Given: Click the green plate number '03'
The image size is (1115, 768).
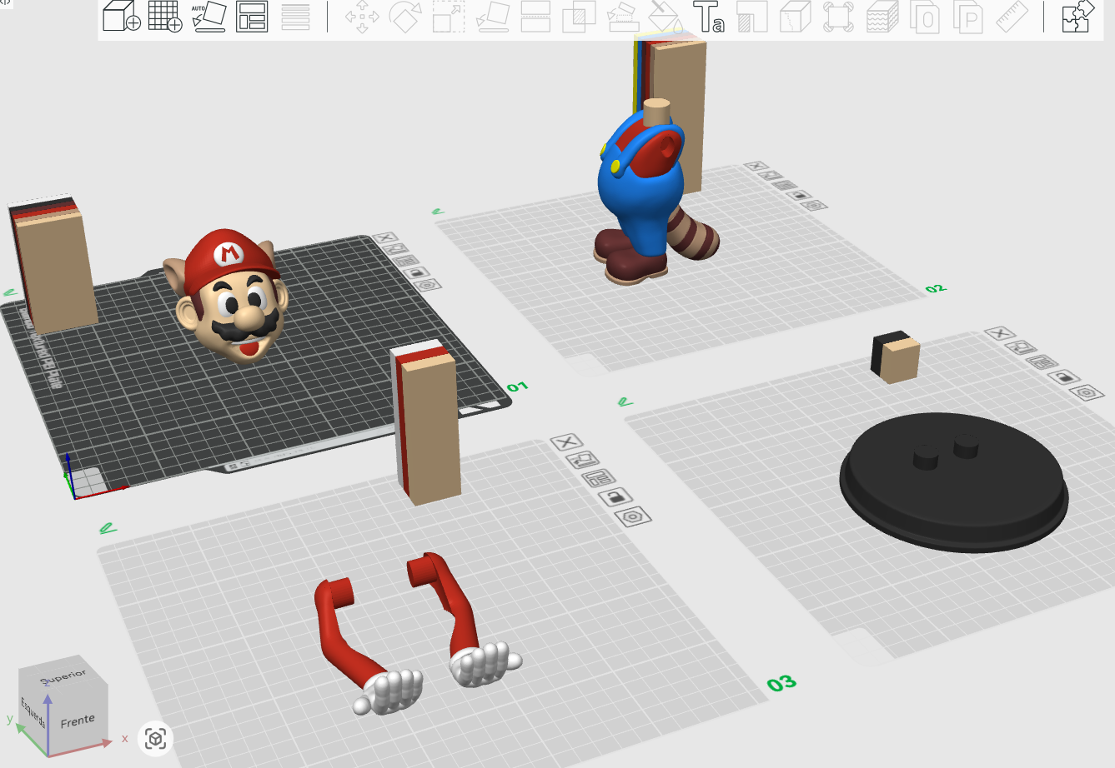Looking at the screenshot, I should coord(782,684).
